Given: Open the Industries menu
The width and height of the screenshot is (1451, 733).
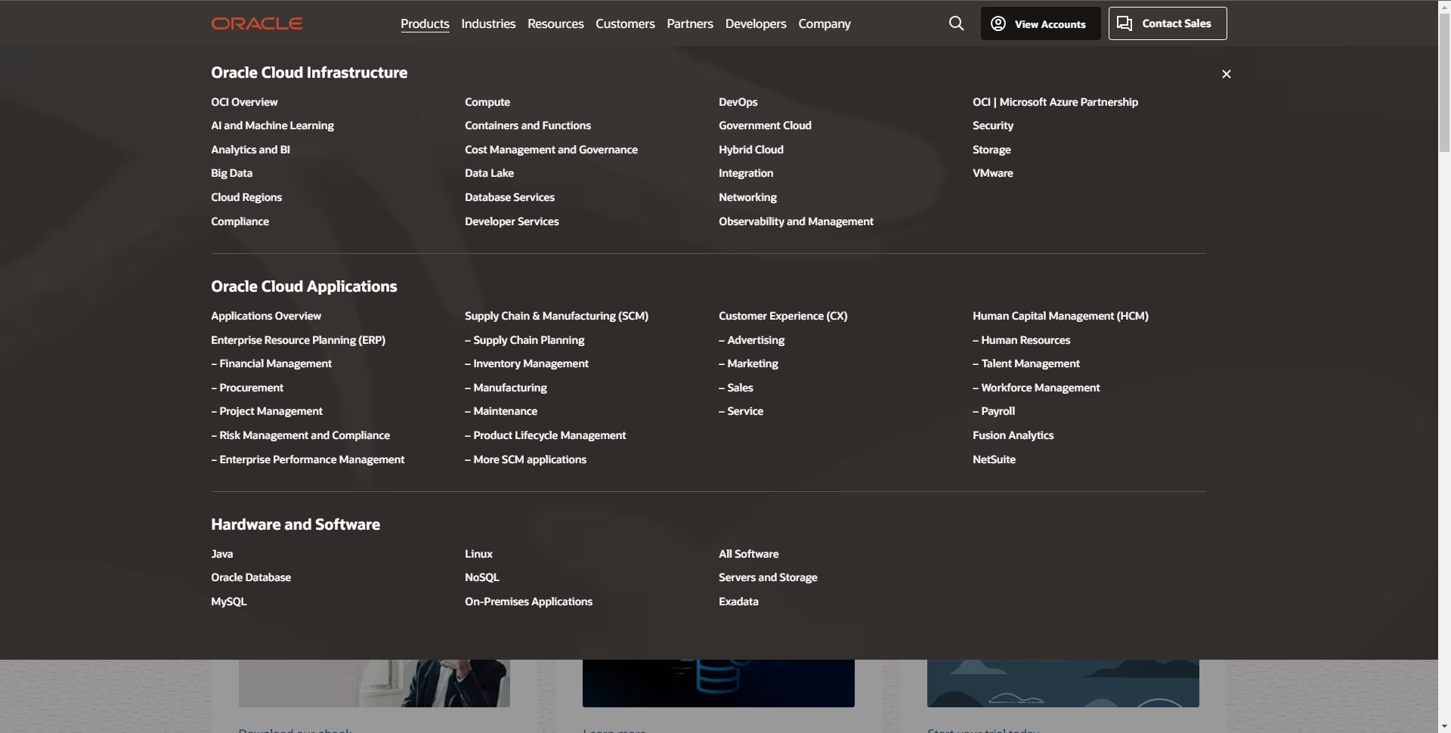Looking at the screenshot, I should 488,24.
